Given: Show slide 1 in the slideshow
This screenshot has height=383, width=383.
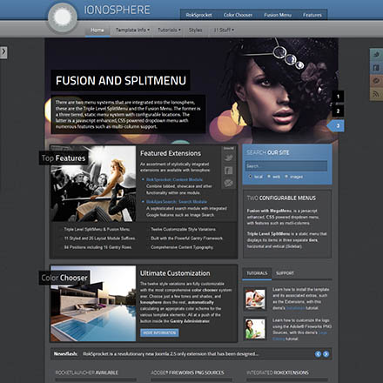Looking at the screenshot, I should 338,97.
